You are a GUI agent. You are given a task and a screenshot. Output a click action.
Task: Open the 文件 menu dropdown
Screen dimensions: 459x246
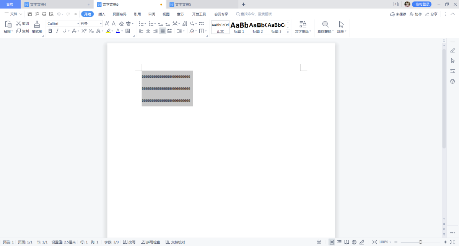pos(13,14)
